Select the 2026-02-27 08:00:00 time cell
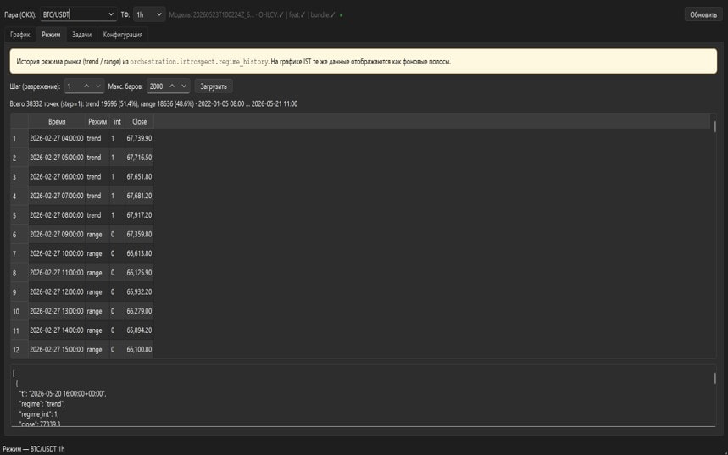The width and height of the screenshot is (728, 455). (57, 215)
